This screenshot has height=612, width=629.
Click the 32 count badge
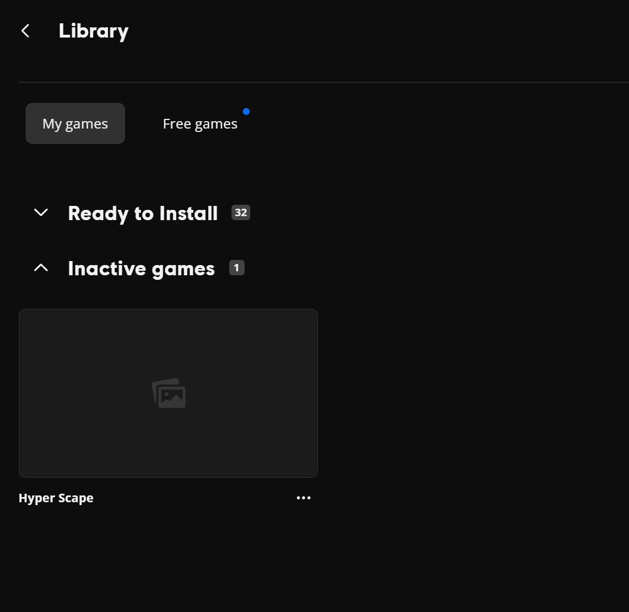241,212
